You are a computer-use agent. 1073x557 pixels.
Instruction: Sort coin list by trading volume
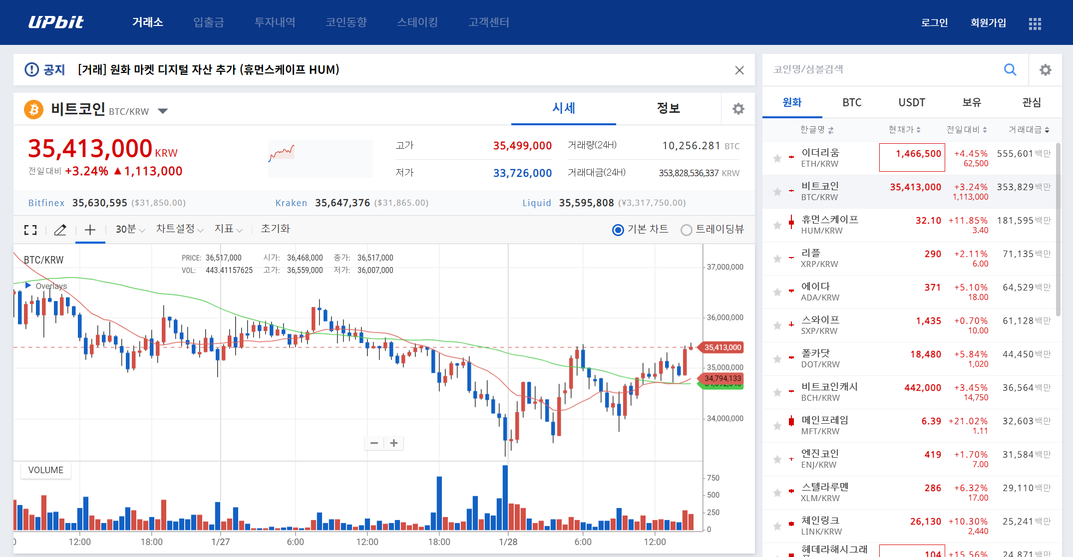click(x=1029, y=130)
